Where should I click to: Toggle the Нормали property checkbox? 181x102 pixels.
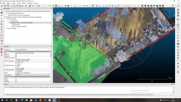pos(16,56)
